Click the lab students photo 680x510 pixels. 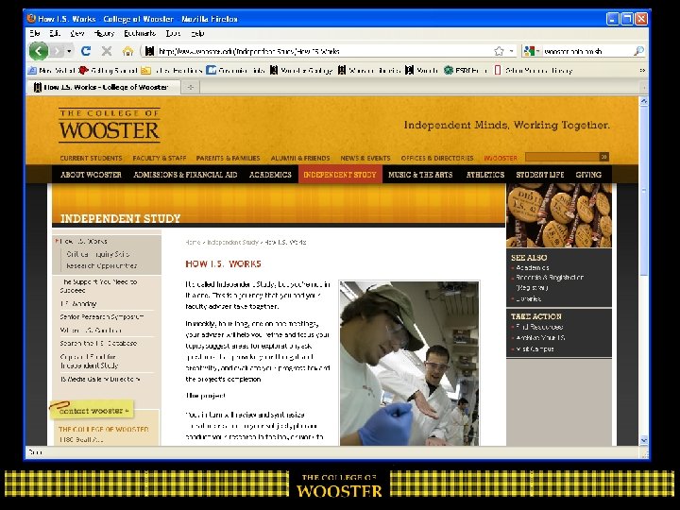click(409, 364)
